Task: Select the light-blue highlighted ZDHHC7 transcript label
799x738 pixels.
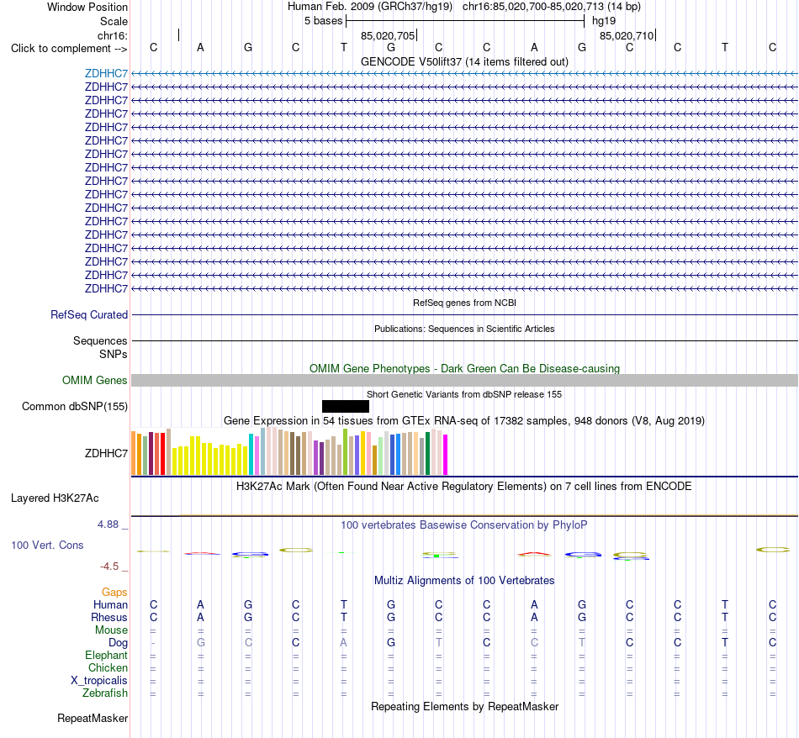Action: point(106,73)
